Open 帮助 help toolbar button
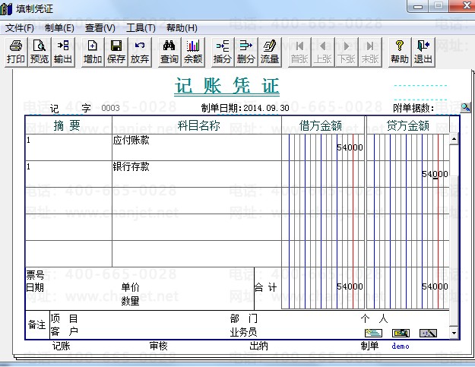Viewport: 475px width, 367px height. 400,51
